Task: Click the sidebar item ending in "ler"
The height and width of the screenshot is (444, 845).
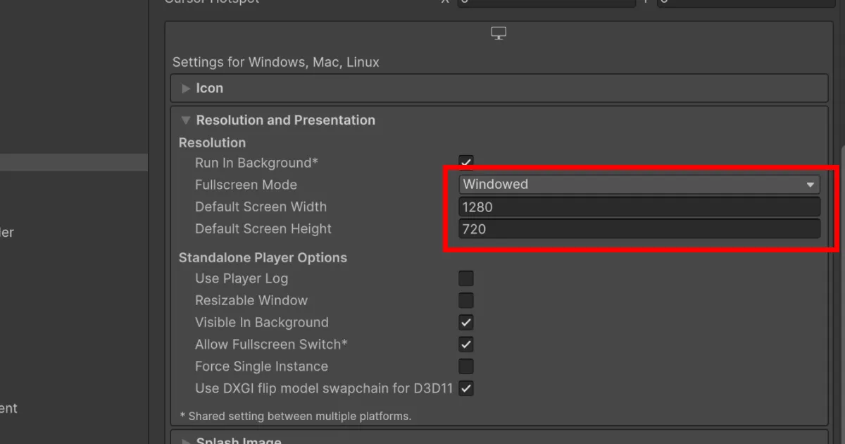Action: pos(7,233)
